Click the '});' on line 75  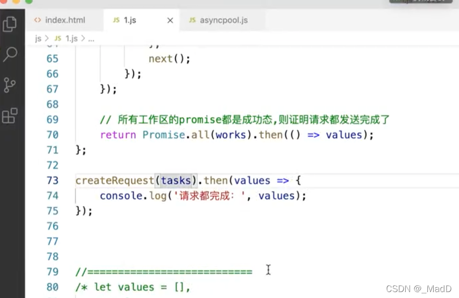pyautogui.click(x=84, y=211)
